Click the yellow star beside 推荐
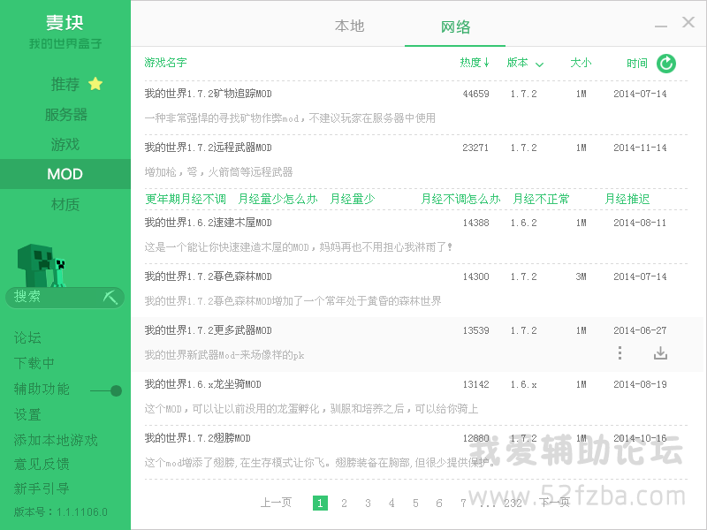 click(x=95, y=84)
